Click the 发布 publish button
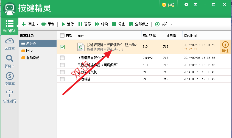The width and height of the screenshot is (232, 138). pos(161,24)
